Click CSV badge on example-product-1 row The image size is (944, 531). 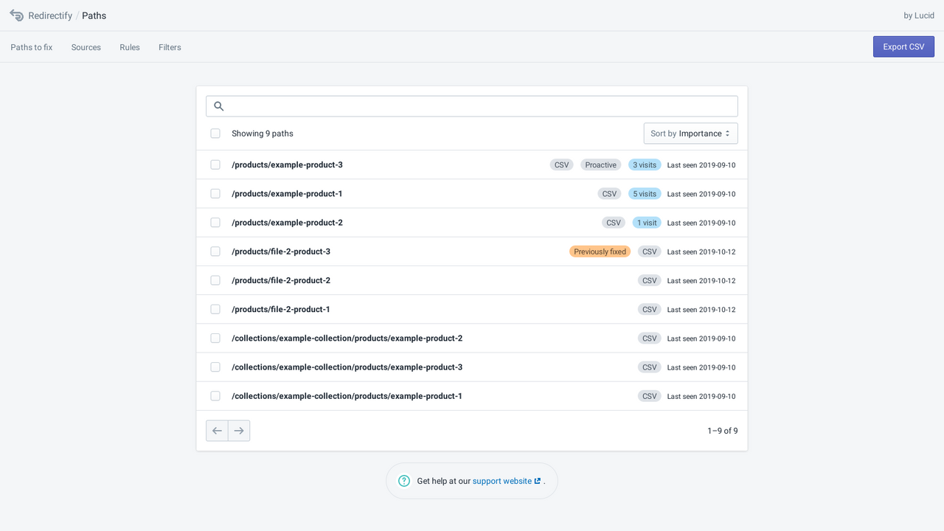[609, 193]
